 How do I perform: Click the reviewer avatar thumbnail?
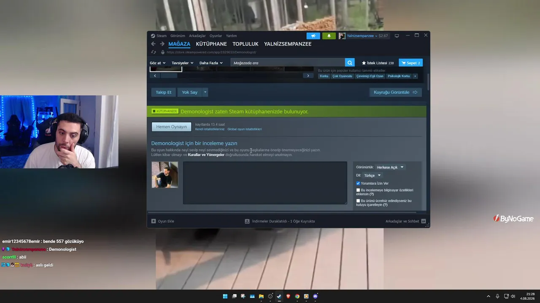point(165,175)
